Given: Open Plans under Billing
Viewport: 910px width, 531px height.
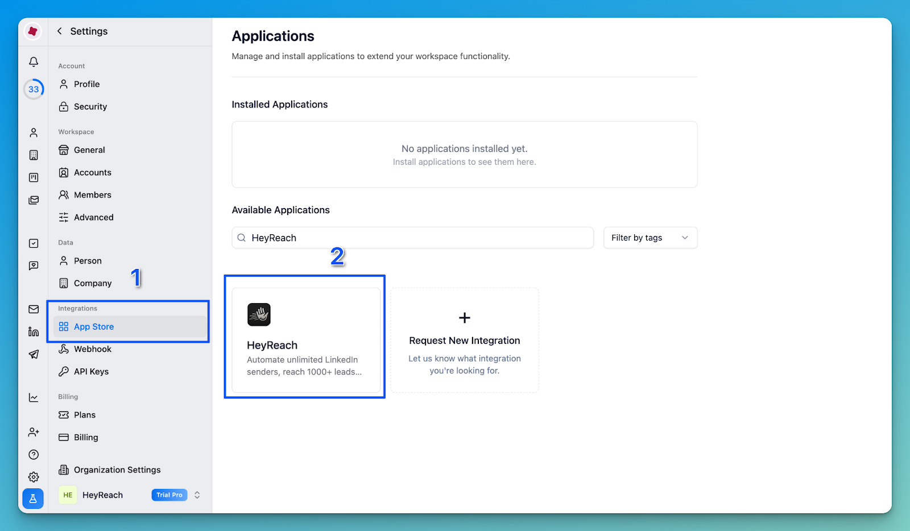Looking at the screenshot, I should click(129, 415).
